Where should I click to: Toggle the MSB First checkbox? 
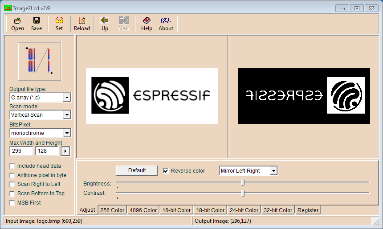tap(12, 203)
